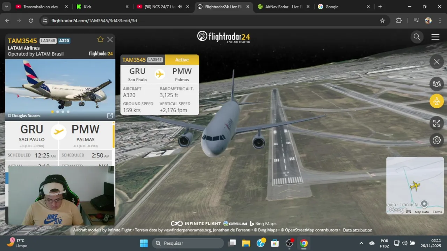The image size is (447, 251).
Task: Click the ground speed value 159 kts
Action: point(132,110)
